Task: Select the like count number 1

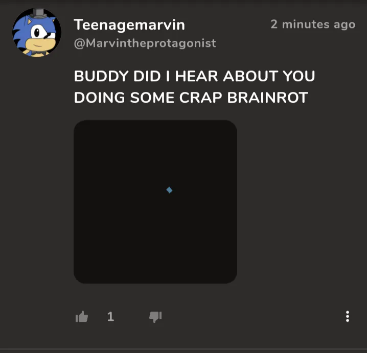Action: coord(110,317)
